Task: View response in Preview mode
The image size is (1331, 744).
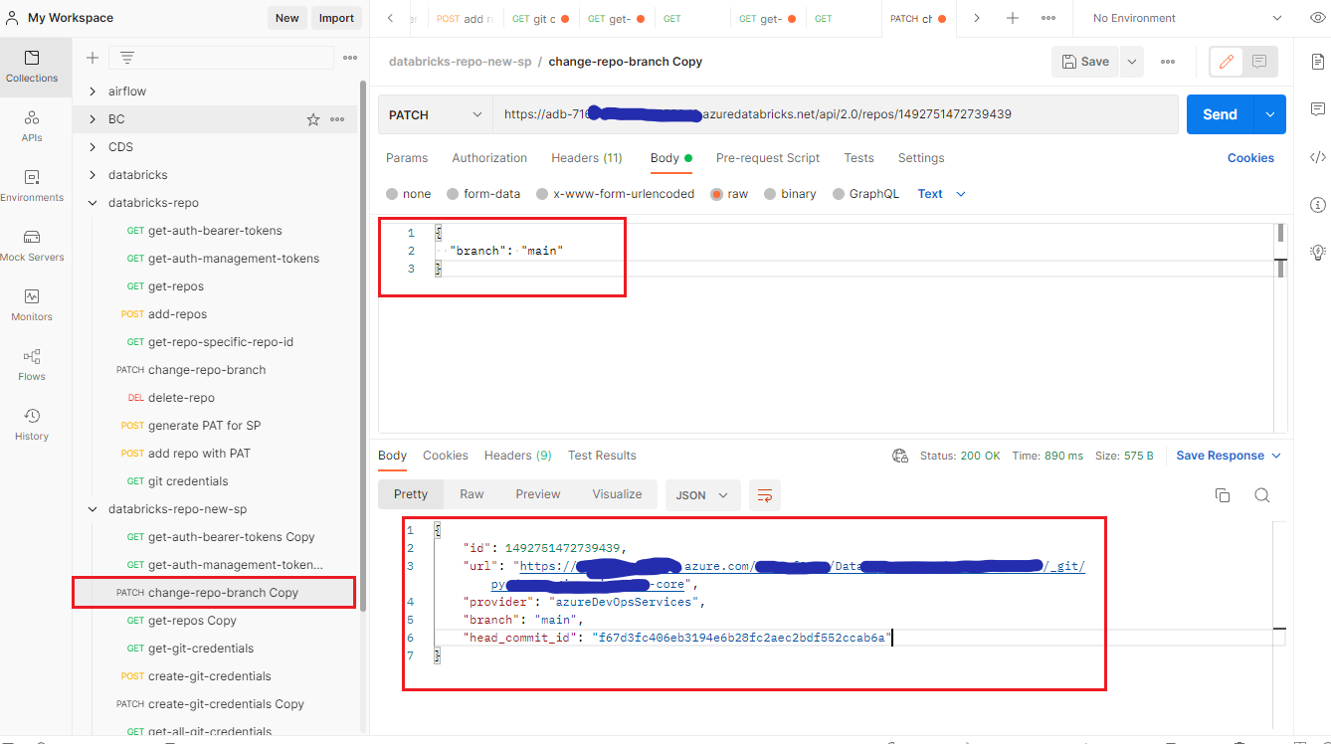Action: (x=538, y=494)
